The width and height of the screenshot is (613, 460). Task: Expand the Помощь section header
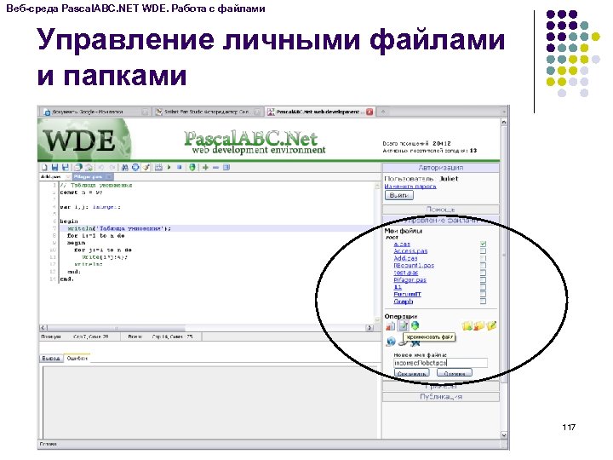pyautogui.click(x=441, y=210)
